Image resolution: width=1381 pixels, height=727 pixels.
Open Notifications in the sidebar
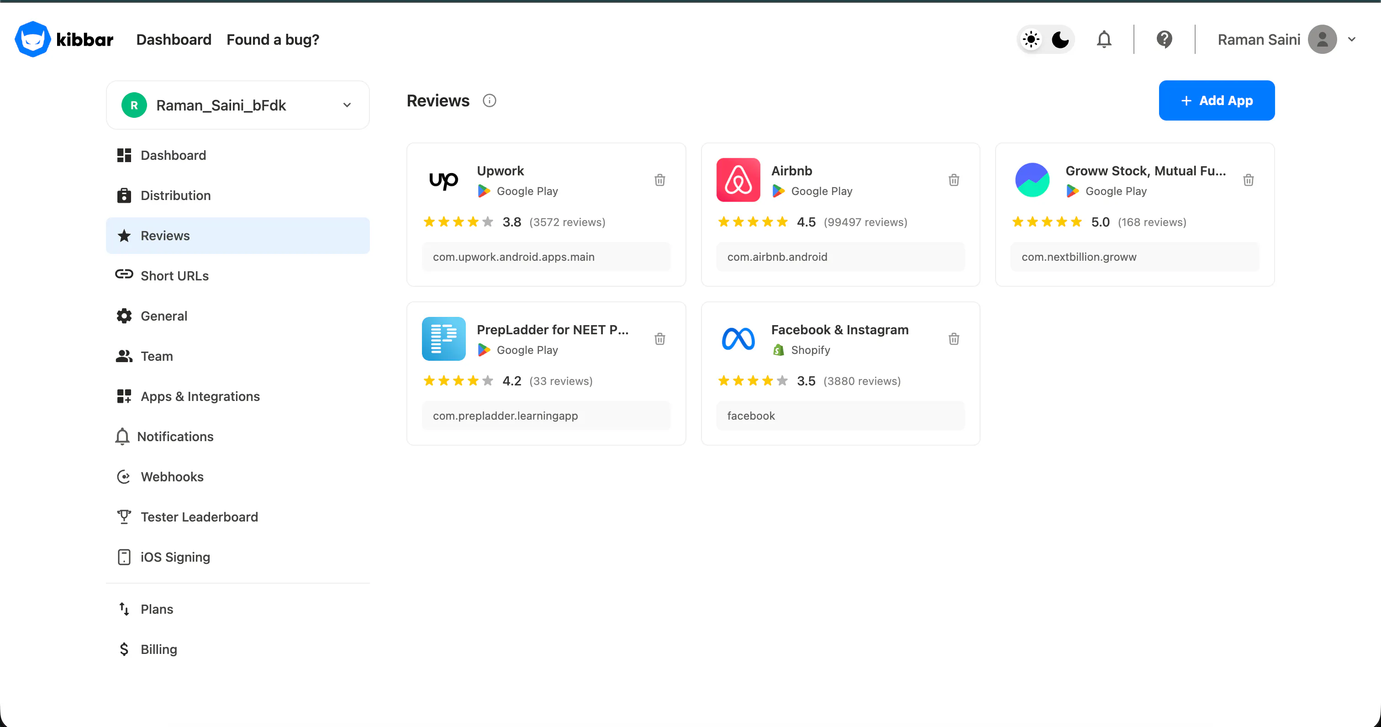coord(237,437)
